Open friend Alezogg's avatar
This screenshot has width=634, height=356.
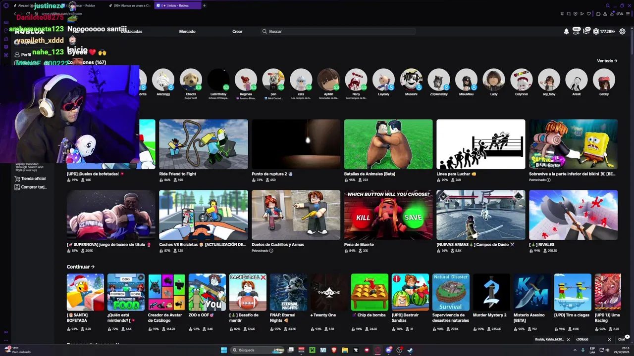pos(163,80)
